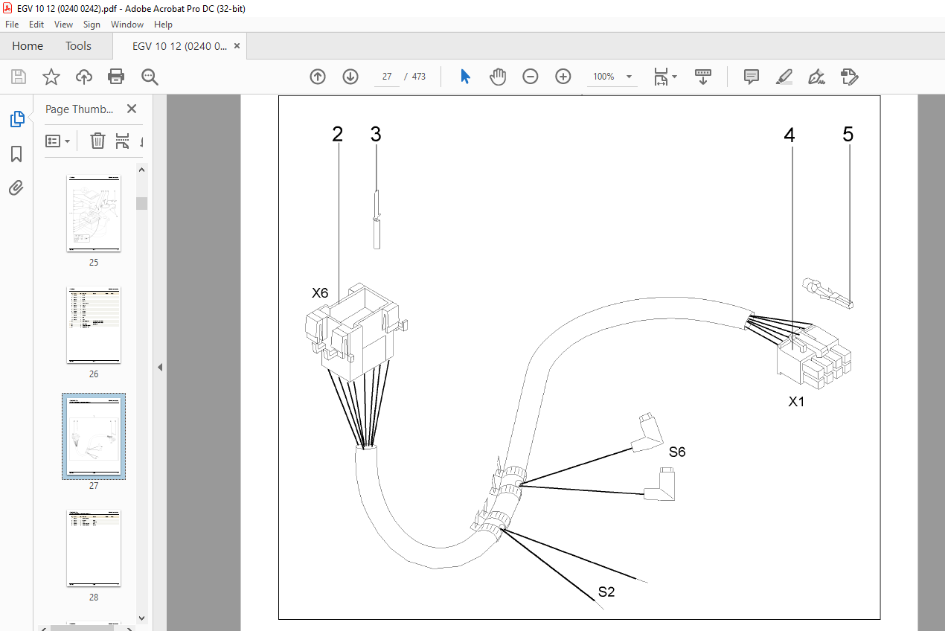Expand fit page dropdown arrow
Image resolution: width=945 pixels, height=631 pixels.
pyautogui.click(x=675, y=77)
